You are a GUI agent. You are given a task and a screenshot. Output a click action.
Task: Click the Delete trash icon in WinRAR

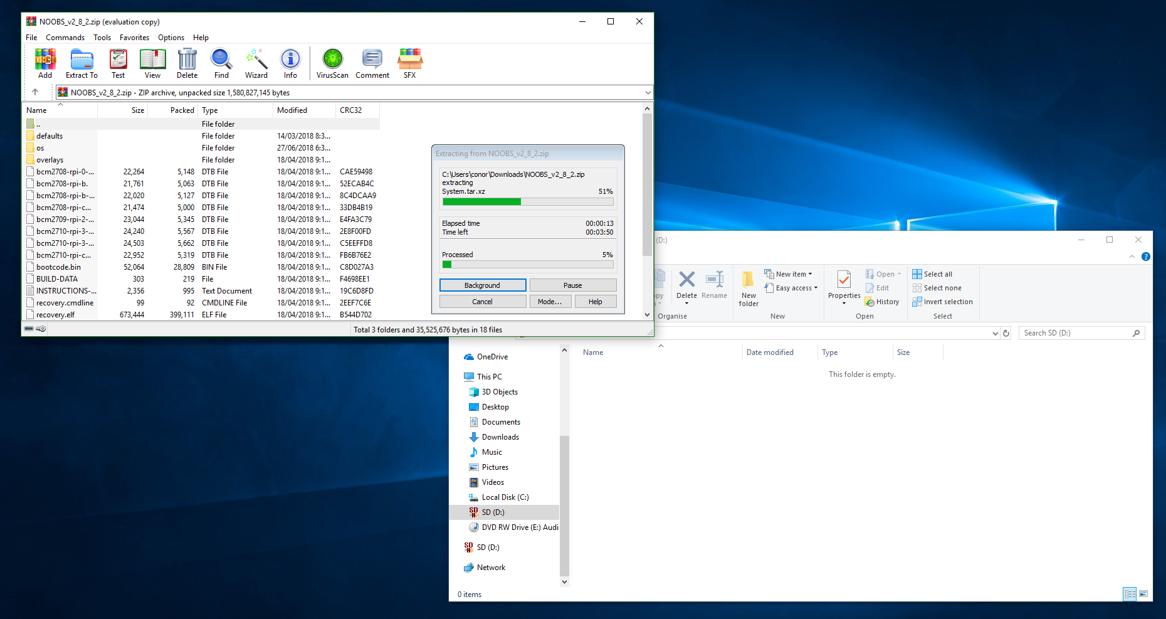click(187, 63)
